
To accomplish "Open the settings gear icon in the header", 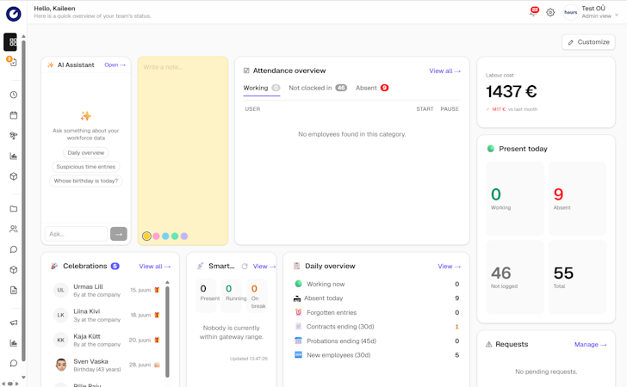I will tap(550, 12).
